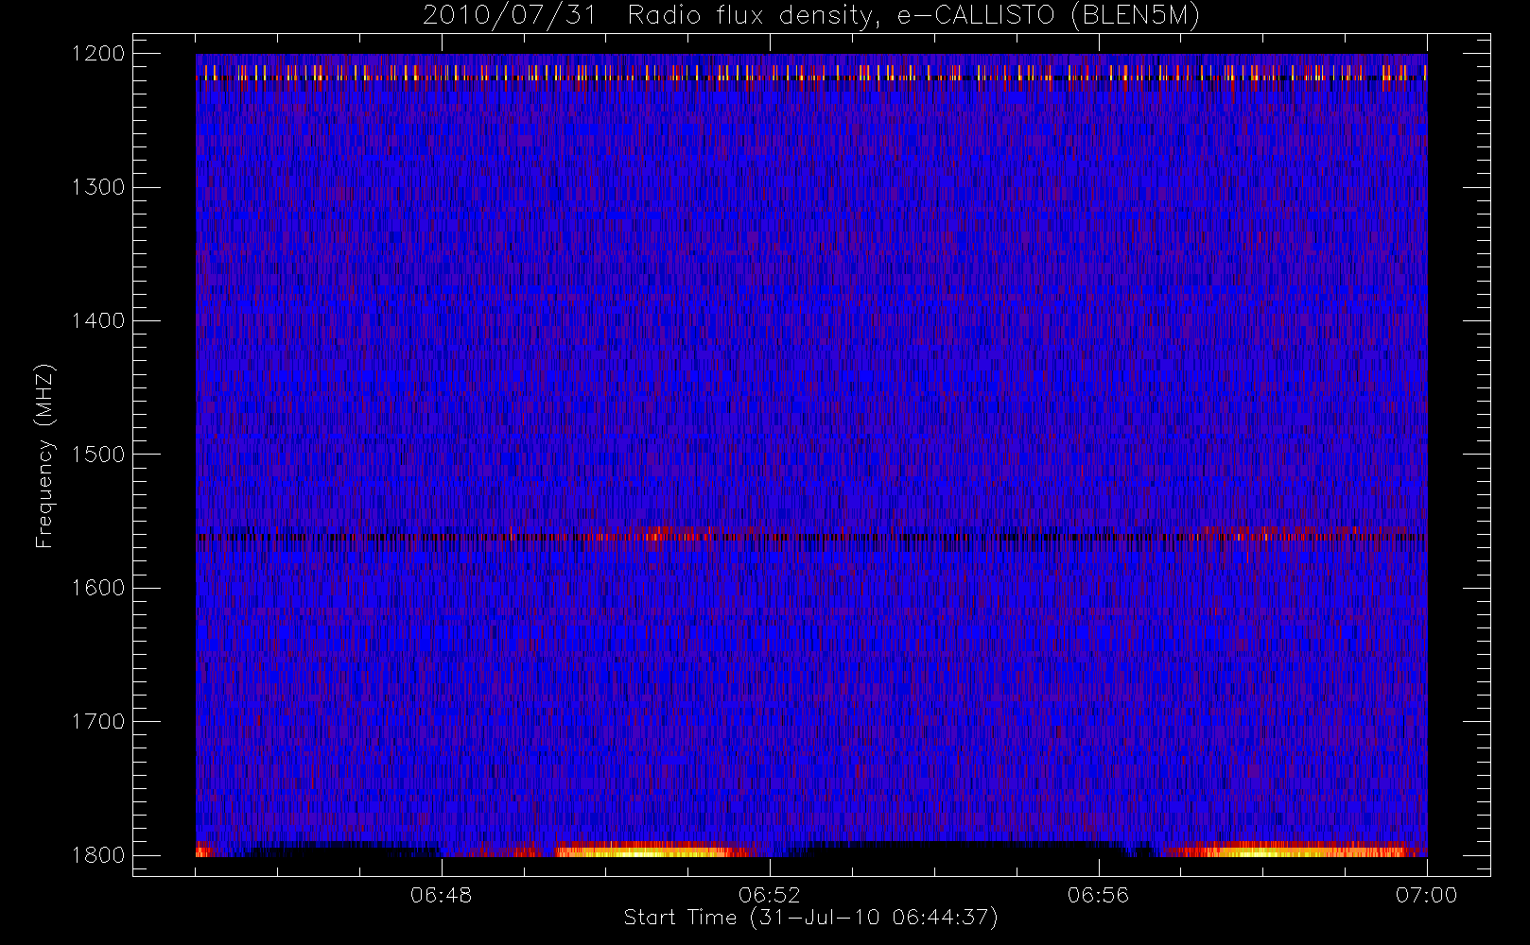
Task: Click the 'Start Time (31-Jul-10 06:44:37)' label
Action: click(x=811, y=918)
